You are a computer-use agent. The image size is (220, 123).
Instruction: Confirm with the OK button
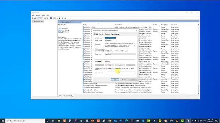pos(115,80)
